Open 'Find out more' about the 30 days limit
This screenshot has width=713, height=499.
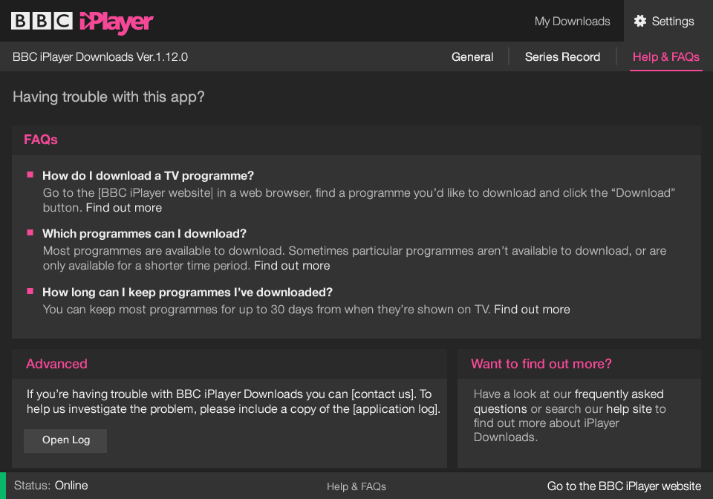click(x=532, y=310)
